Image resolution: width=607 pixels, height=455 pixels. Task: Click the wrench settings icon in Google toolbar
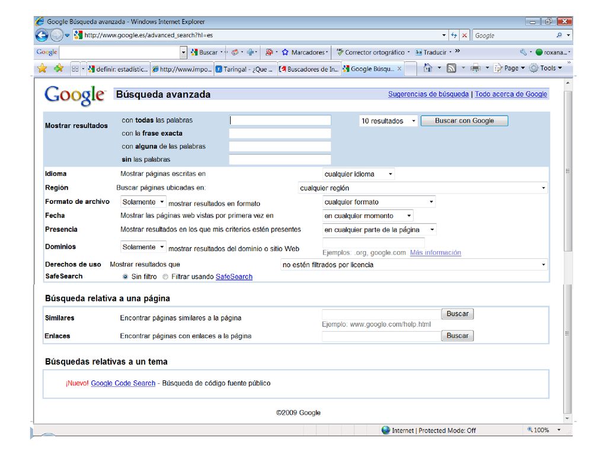pos(523,52)
